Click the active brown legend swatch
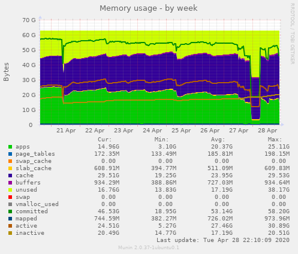Screen dimensions: 298x254 point(10,226)
